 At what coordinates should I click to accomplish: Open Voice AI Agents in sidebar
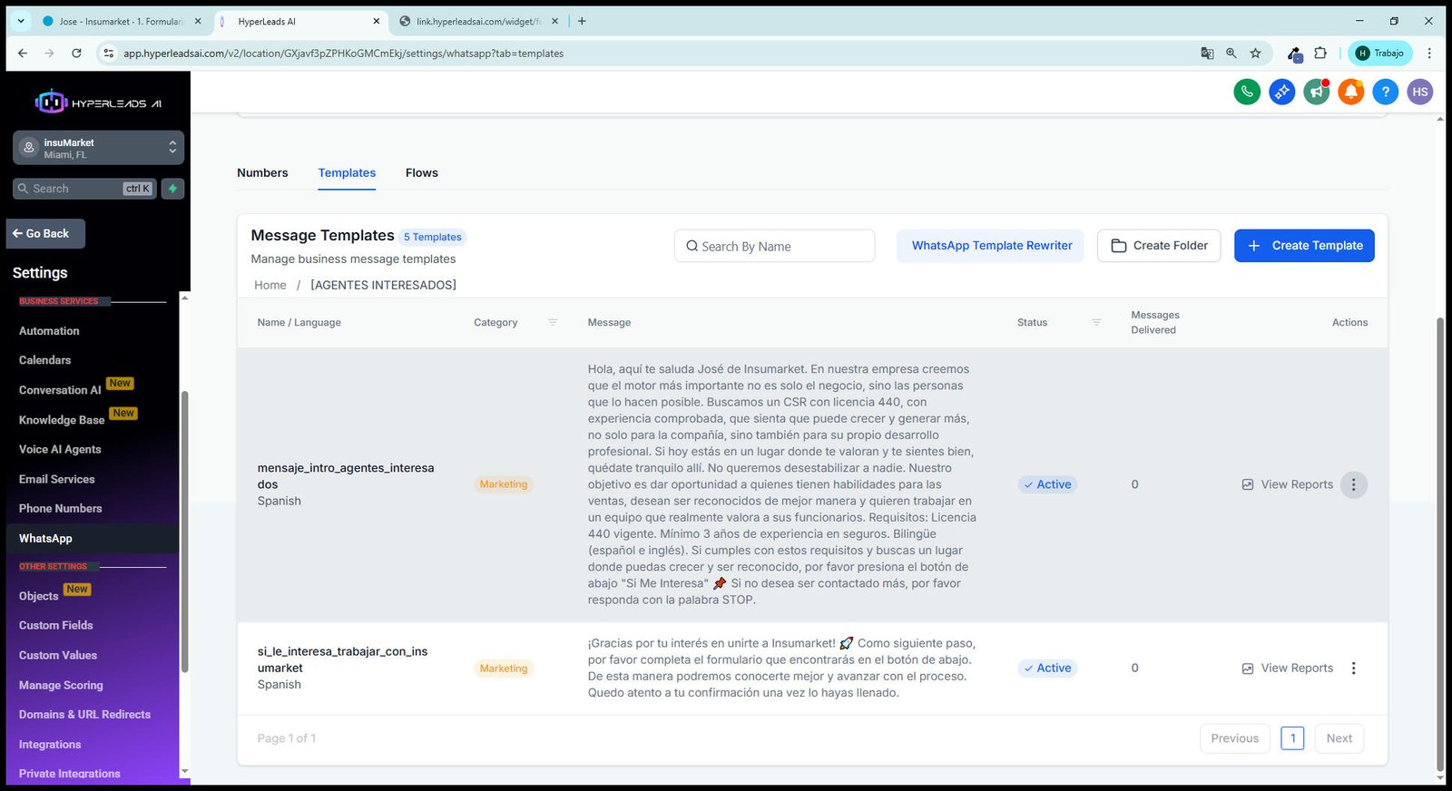click(x=60, y=450)
